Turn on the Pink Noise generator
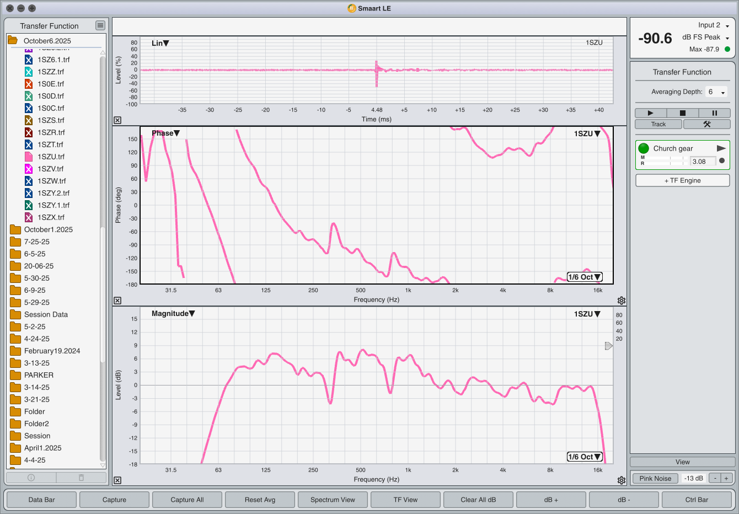Viewport: 739px width, 514px height. coord(655,478)
